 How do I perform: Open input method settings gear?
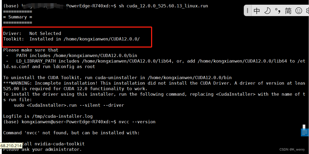pos(307,11)
